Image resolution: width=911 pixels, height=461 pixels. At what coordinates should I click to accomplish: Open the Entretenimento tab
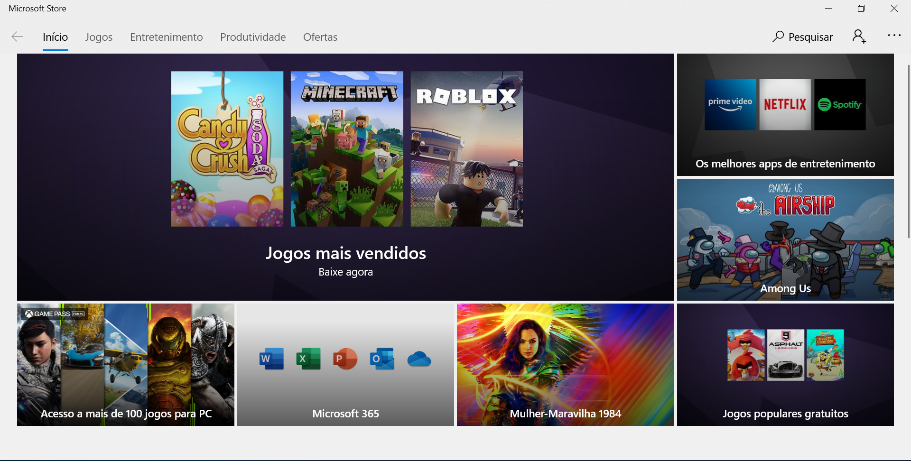(166, 37)
